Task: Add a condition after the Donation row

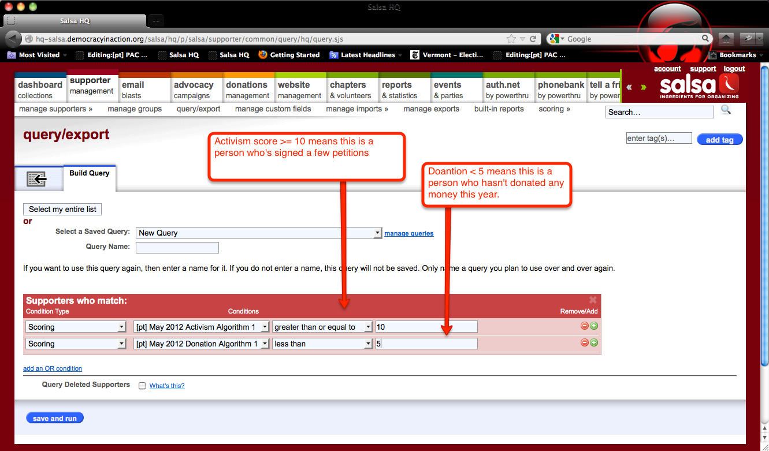Action: 594,343
